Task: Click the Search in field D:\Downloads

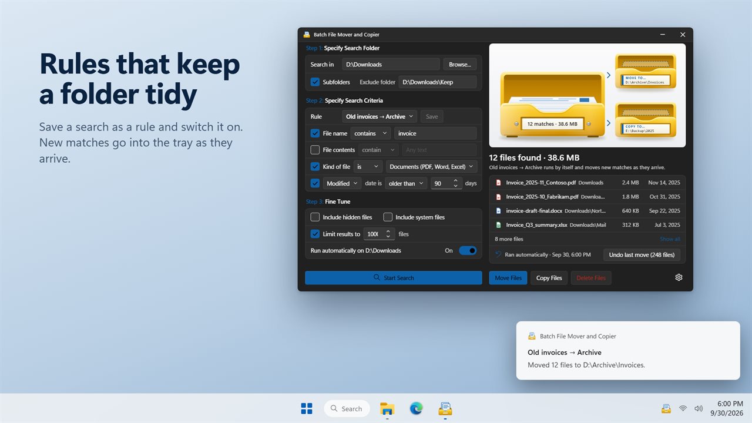Action: 391,65
